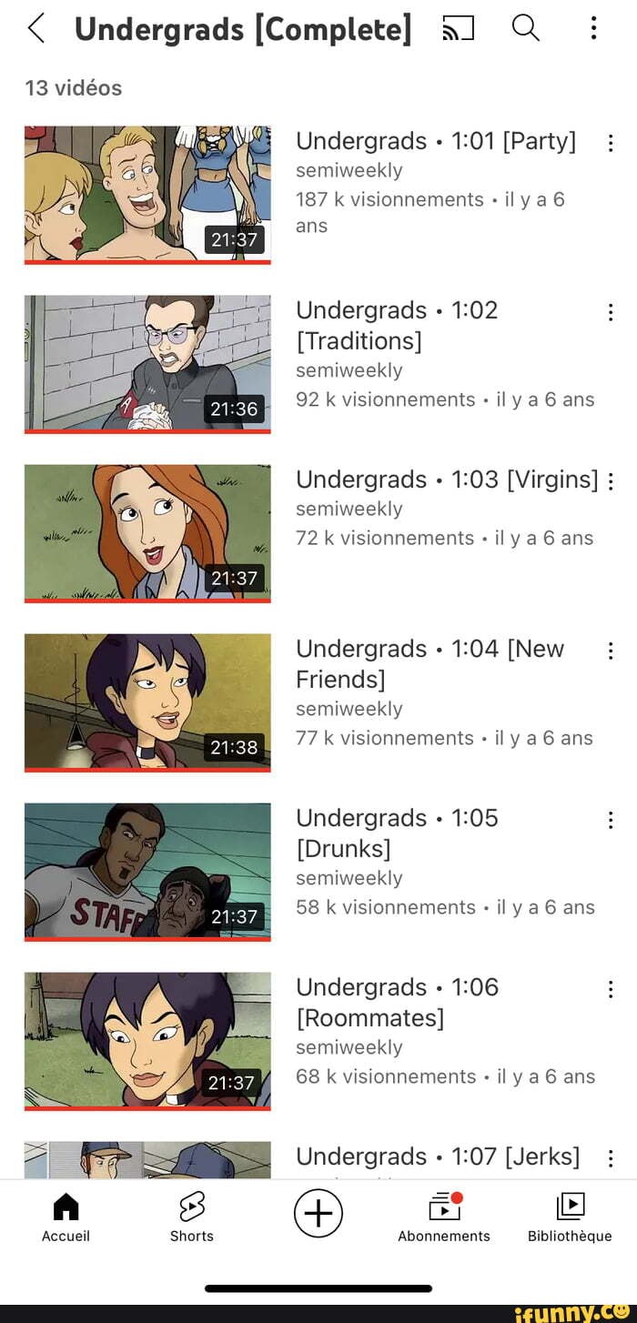Play the 1:02 [Traditions] thumbnail
The image size is (637, 1323).
point(147,364)
